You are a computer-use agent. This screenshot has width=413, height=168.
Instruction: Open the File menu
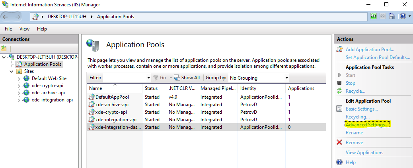tap(8, 29)
